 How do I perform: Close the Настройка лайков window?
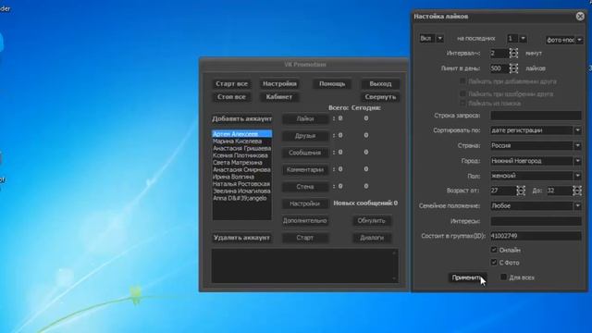580,17
